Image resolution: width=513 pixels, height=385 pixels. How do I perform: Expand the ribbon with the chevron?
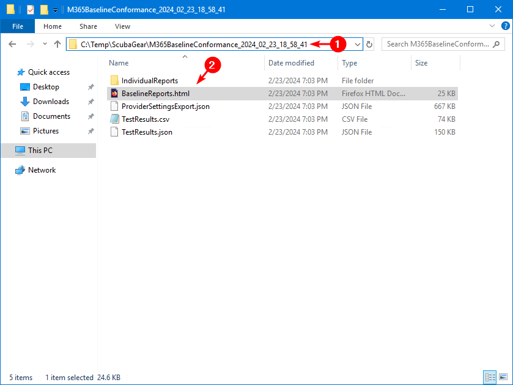(492, 26)
